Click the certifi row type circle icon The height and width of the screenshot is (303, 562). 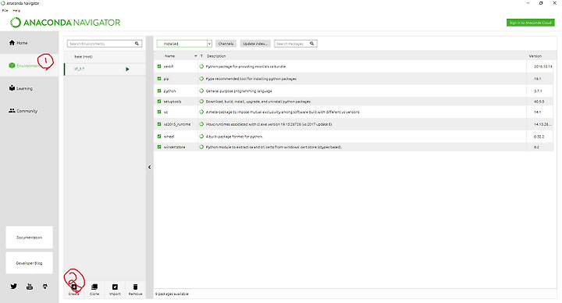pos(201,66)
